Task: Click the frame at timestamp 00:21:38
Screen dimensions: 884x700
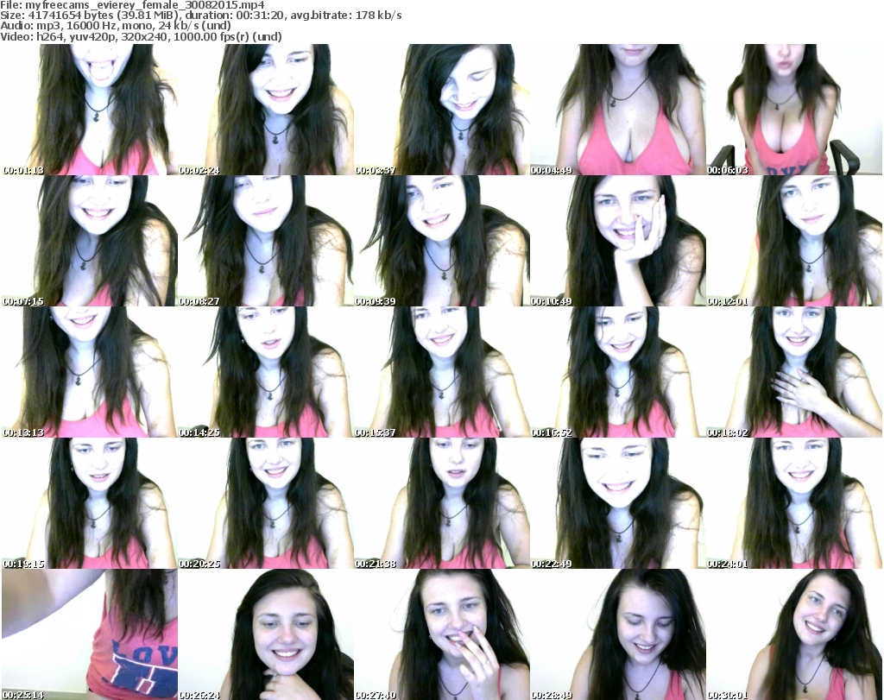Action: [441, 503]
